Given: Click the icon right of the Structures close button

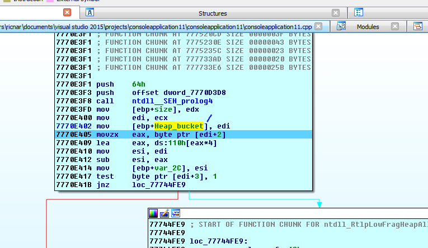Looking at the screenshot, I should (359, 13).
